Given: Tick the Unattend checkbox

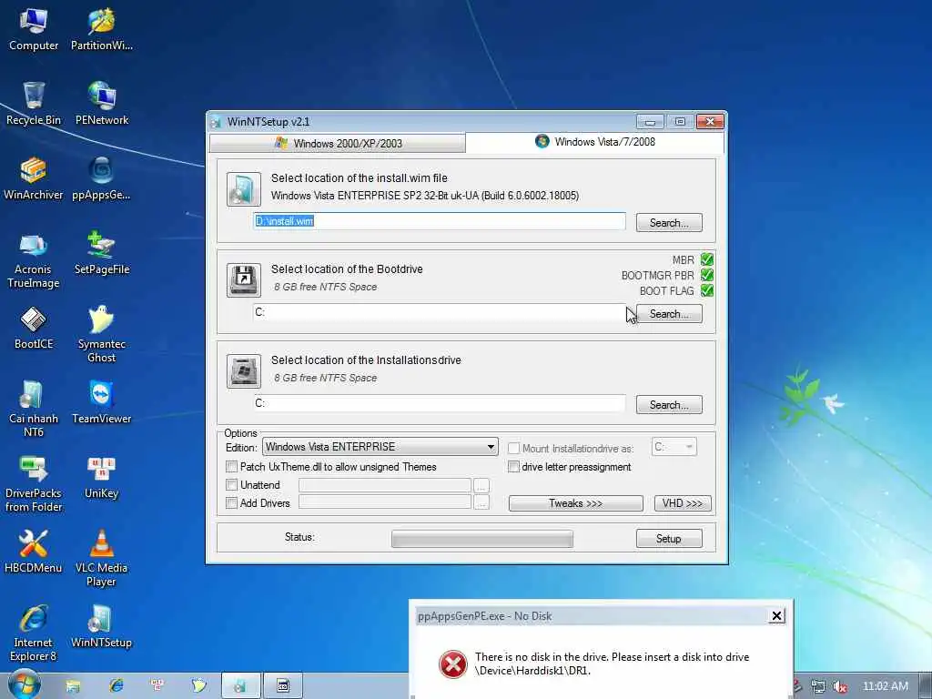Looking at the screenshot, I should (232, 485).
